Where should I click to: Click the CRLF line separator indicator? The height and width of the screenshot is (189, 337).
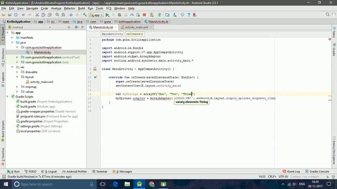click(x=272, y=177)
